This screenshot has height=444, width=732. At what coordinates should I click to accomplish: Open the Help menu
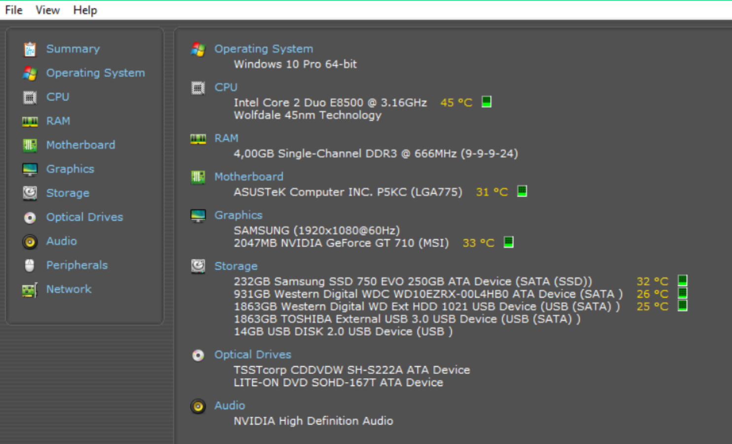(x=85, y=10)
